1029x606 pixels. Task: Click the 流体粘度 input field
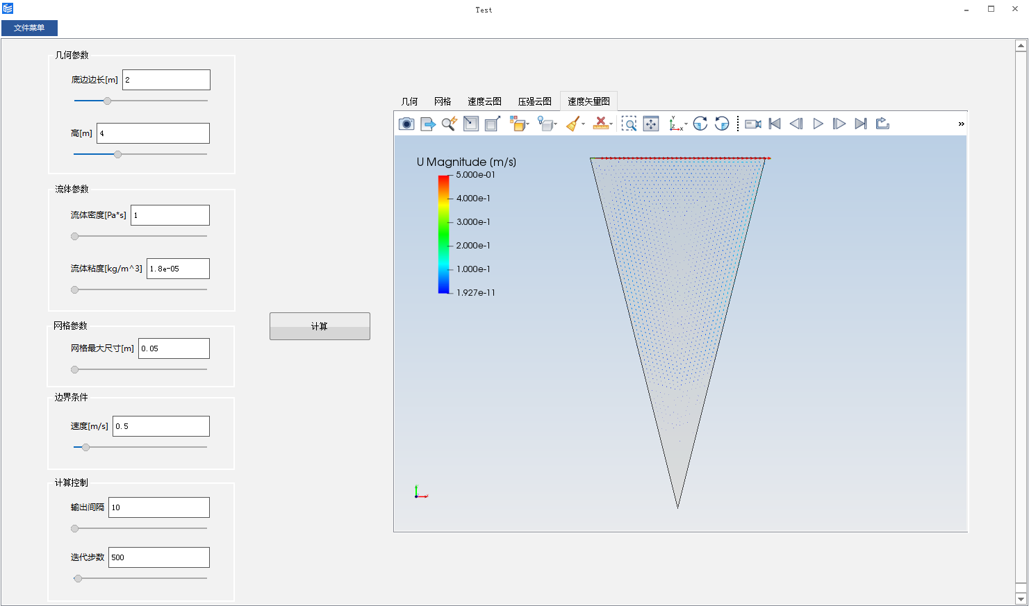(178, 269)
